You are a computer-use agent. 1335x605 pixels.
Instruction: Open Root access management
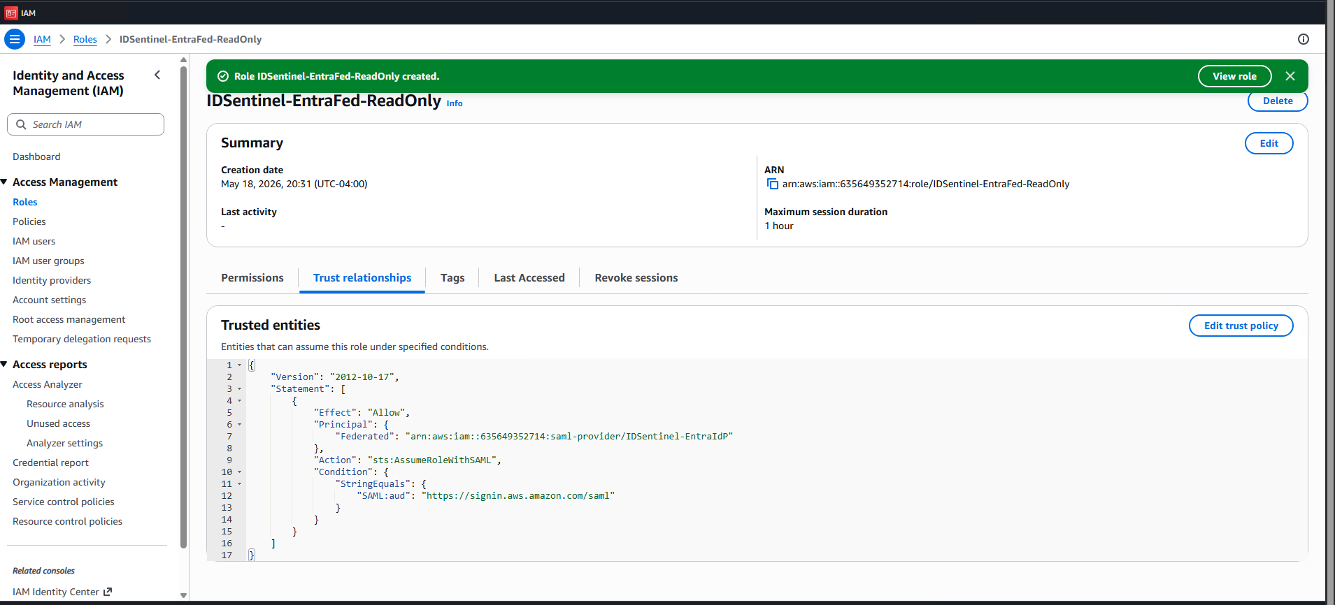point(69,319)
